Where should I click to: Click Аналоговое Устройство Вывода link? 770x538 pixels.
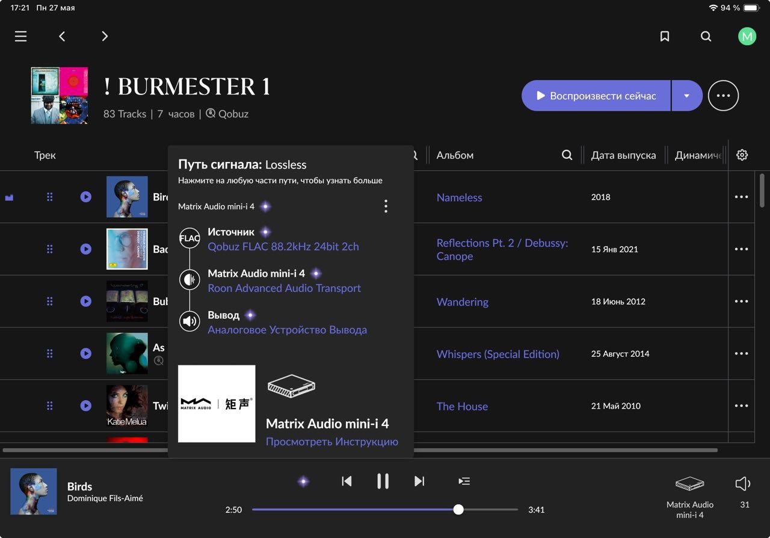click(x=288, y=330)
